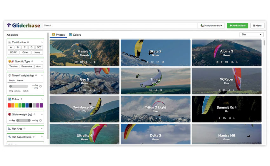Open the Certification info tooltip icon
The height and width of the screenshot is (166, 270).
pos(28,42)
